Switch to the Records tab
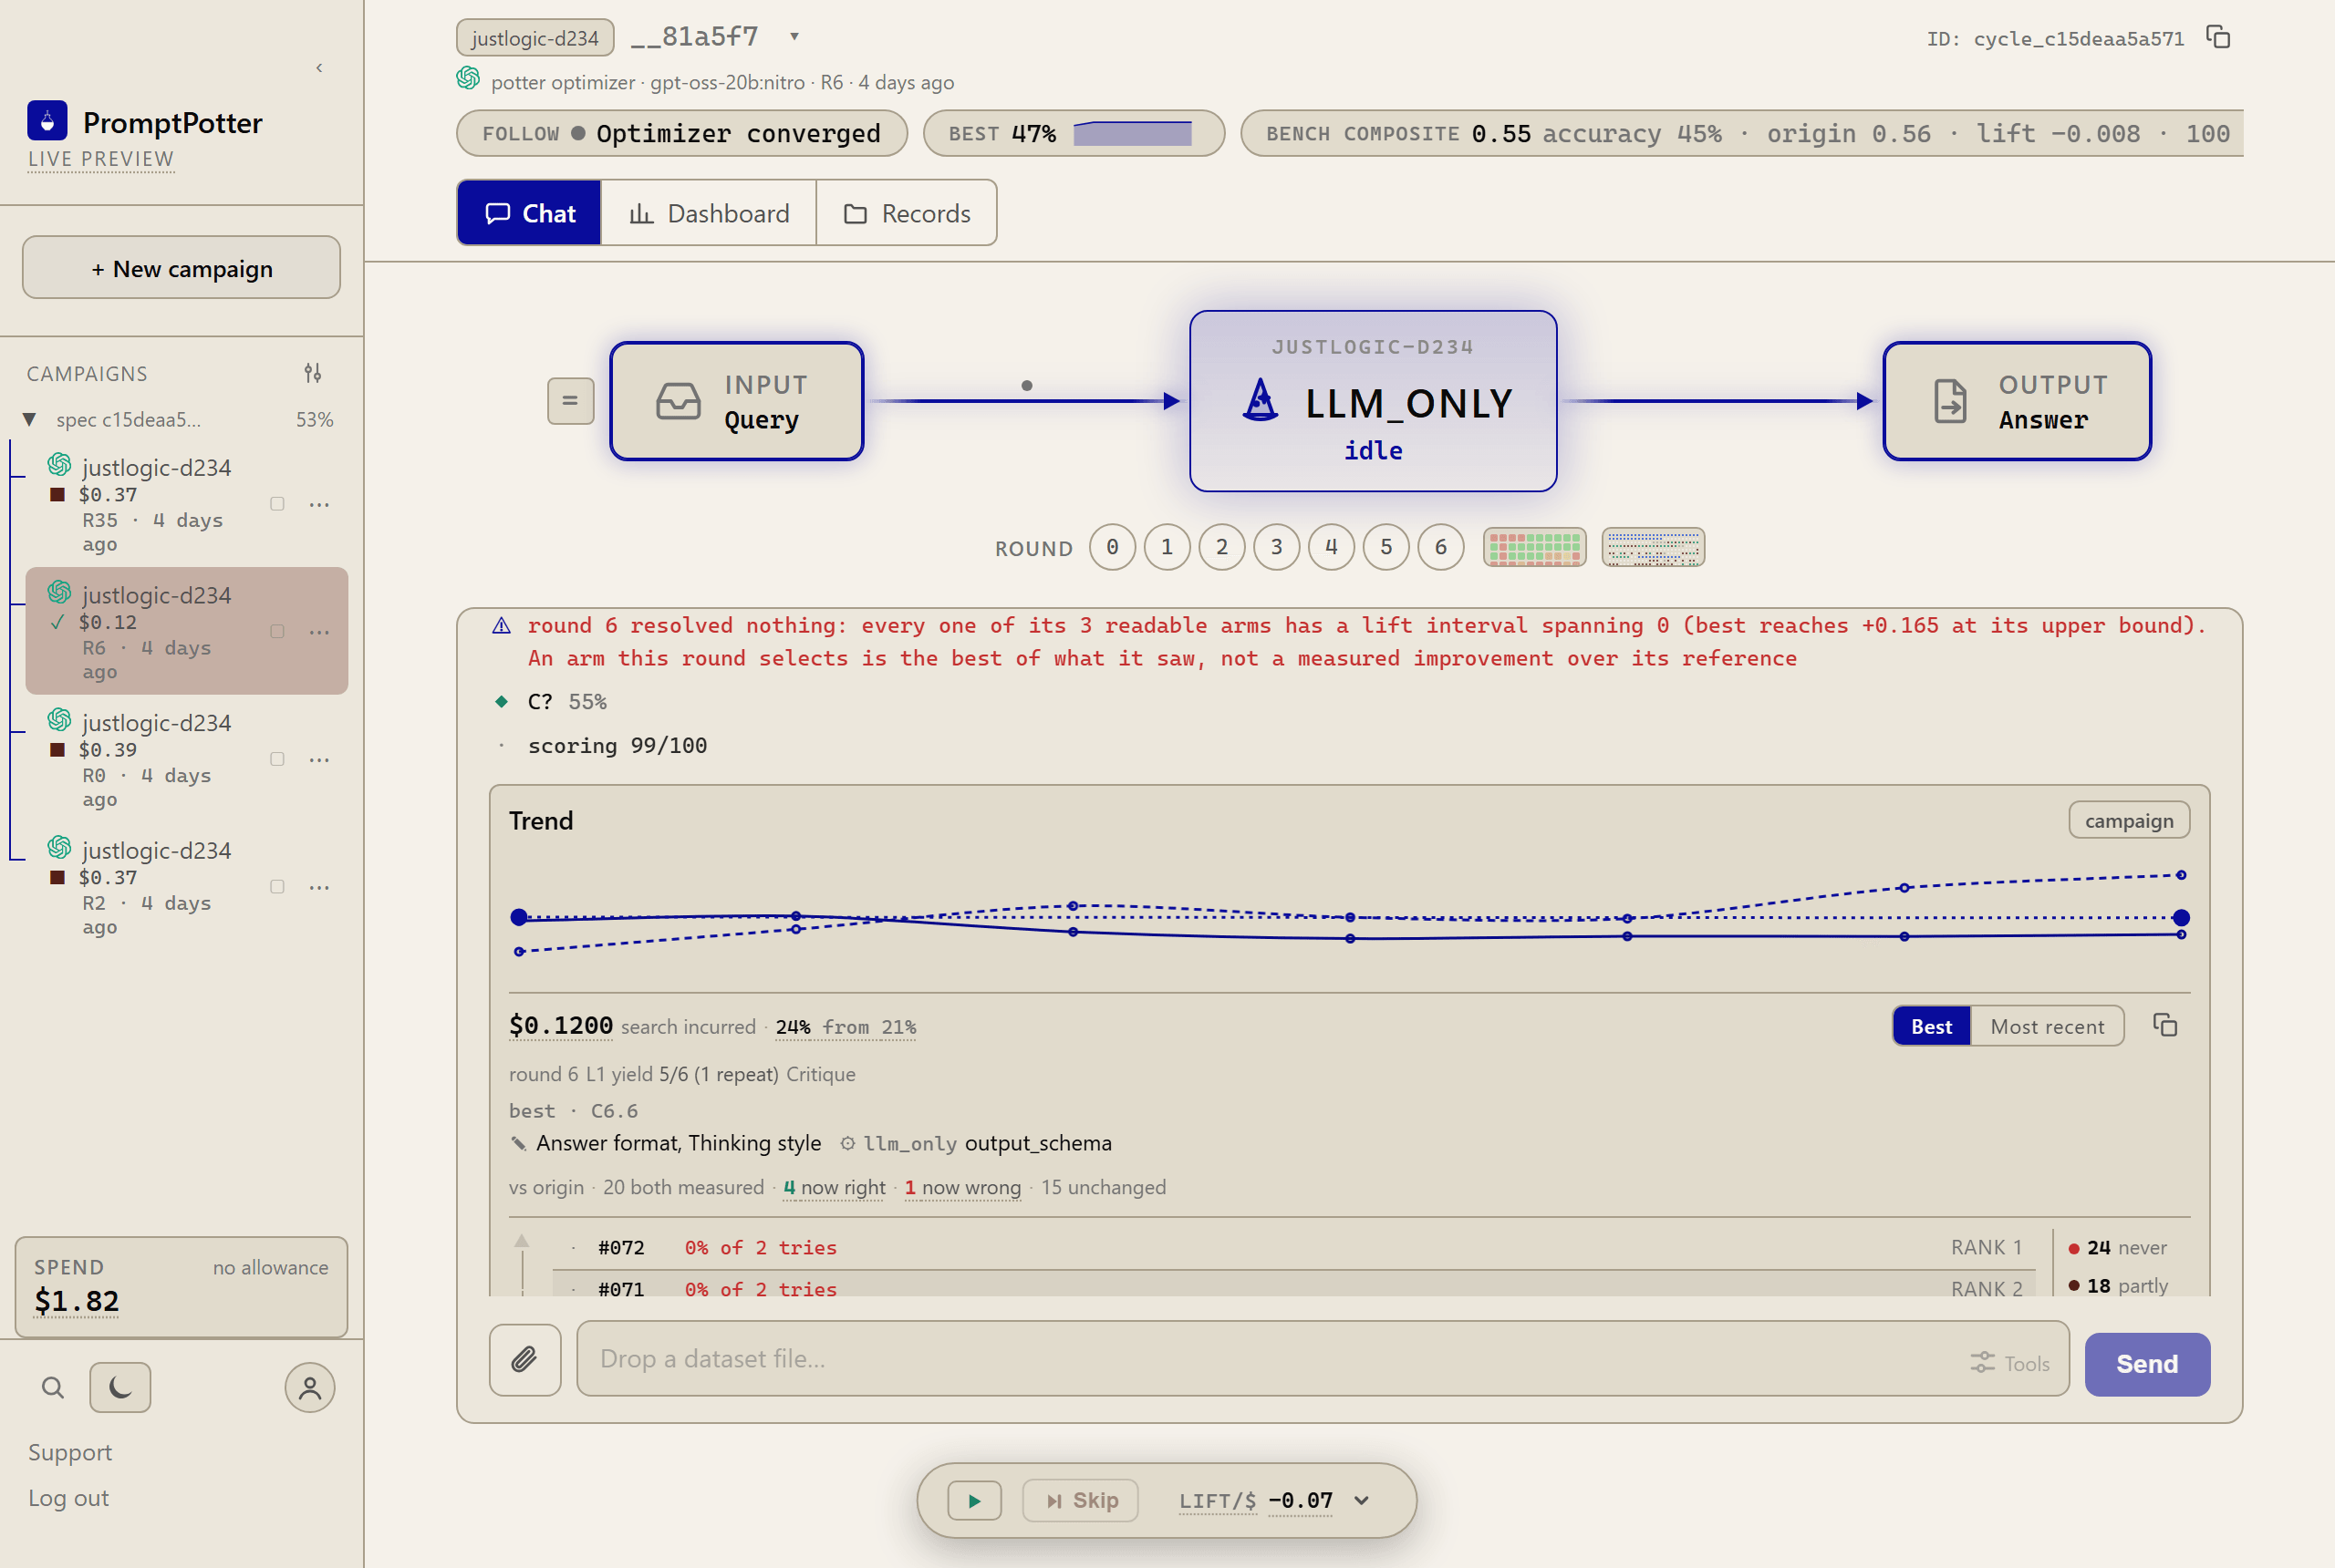This screenshot has width=2335, height=1568. (907, 213)
